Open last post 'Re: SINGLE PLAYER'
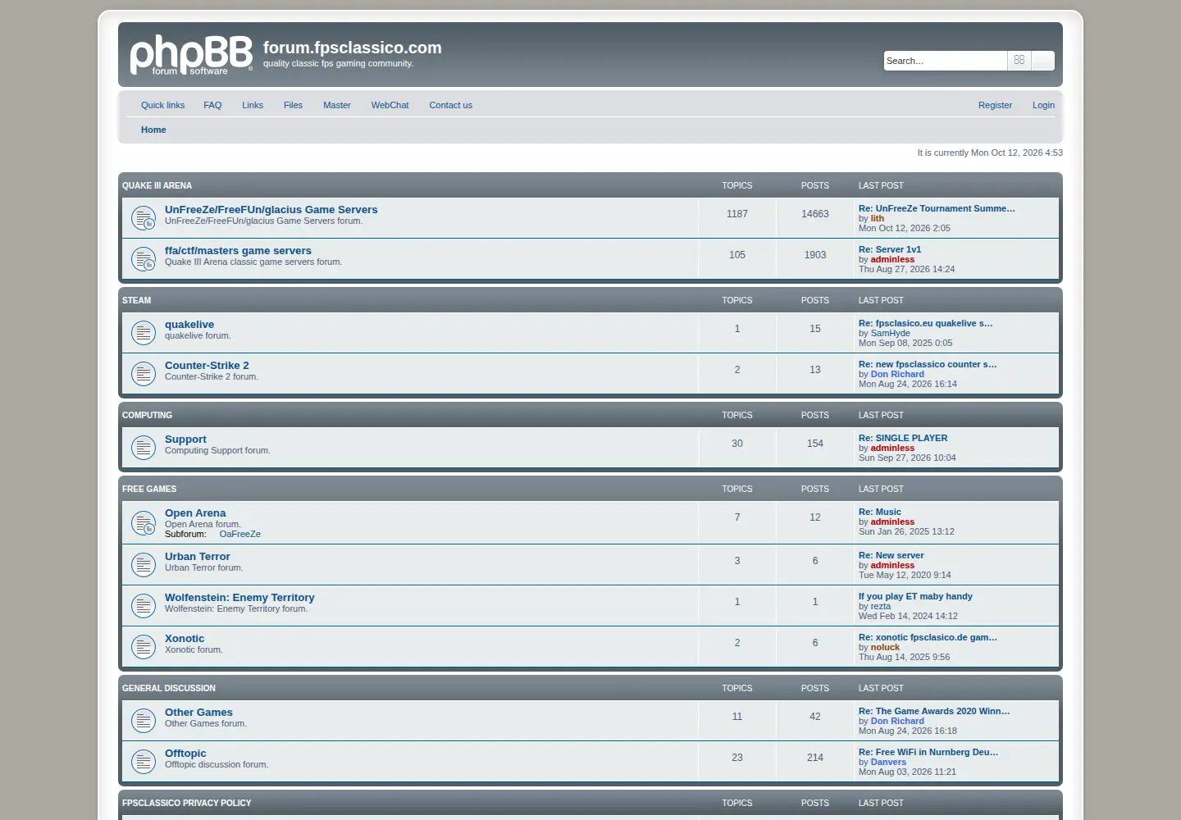1181x820 pixels. click(x=903, y=438)
